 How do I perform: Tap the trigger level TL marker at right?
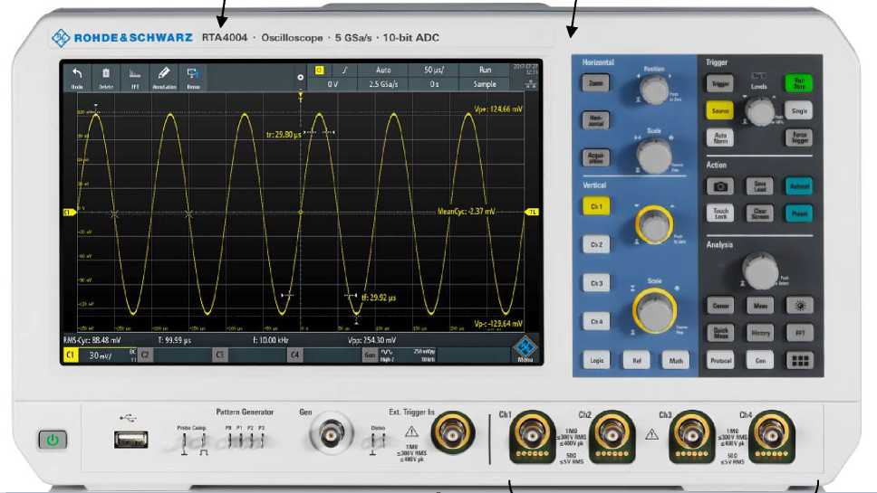click(533, 213)
